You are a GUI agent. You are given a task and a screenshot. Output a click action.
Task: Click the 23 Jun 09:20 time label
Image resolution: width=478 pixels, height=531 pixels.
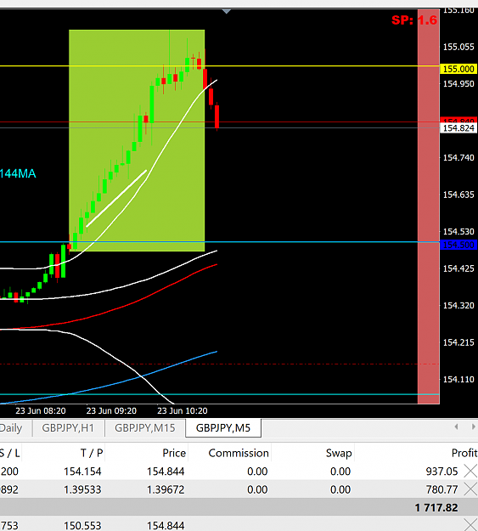tap(111, 410)
